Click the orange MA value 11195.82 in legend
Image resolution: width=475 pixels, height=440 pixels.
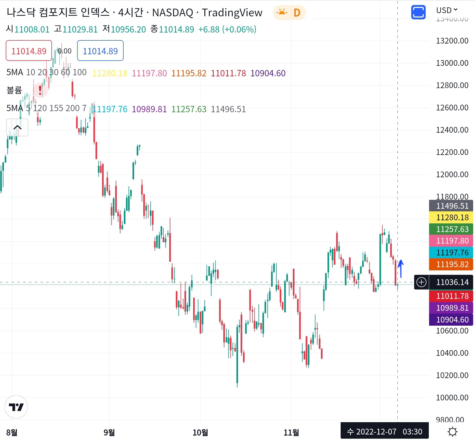click(x=189, y=73)
